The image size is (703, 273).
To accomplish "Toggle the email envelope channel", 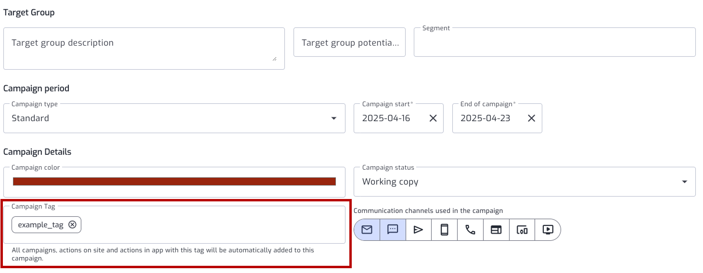I will [367, 230].
